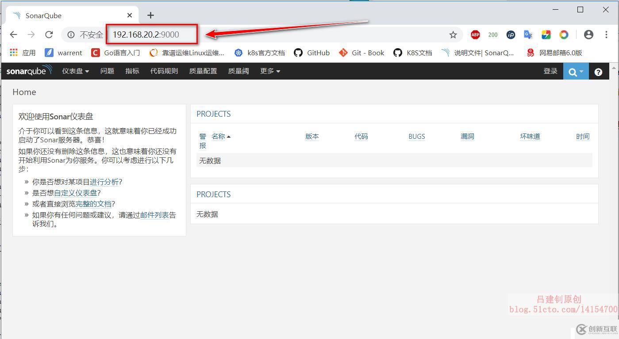Open the Chrome three-dot menu
The image size is (619, 339).
tap(606, 34)
